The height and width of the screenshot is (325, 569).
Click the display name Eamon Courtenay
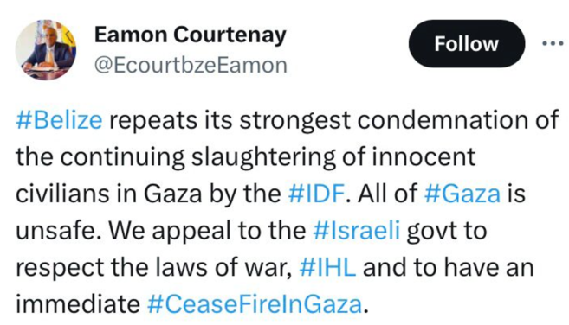coord(191,35)
